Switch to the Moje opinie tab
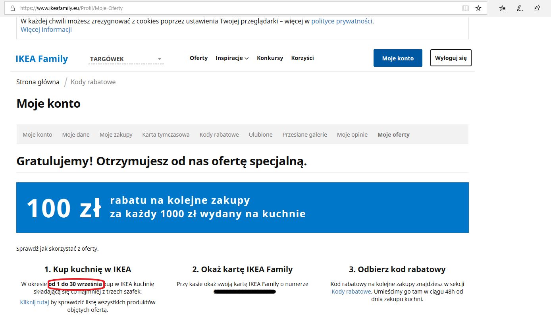This screenshot has width=551, height=317. [352, 135]
